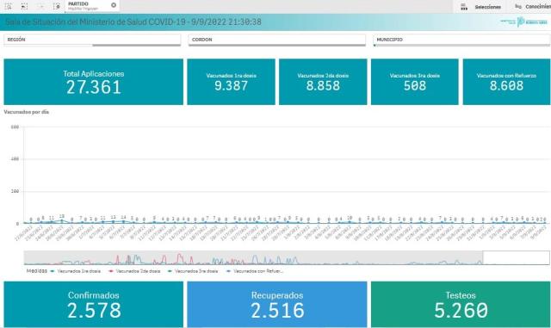The image size is (551, 328).
Task: Select the Total Aplicaciones KPI tile
Action: (x=94, y=82)
